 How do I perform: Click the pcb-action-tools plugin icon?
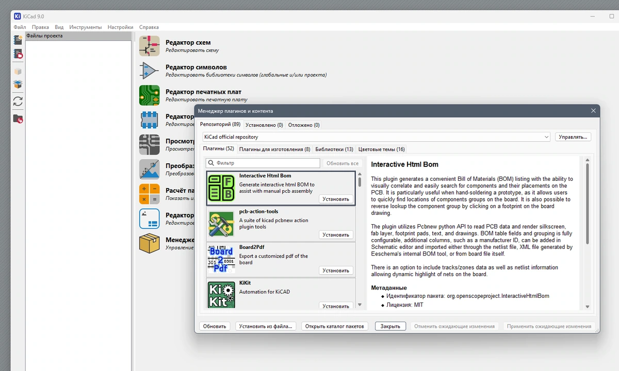[x=221, y=224]
